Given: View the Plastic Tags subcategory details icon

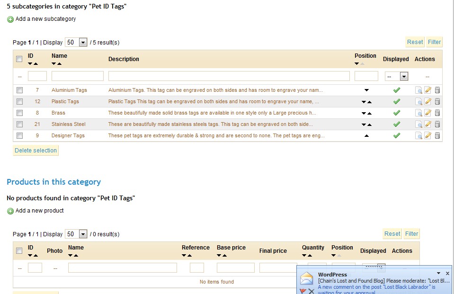Looking at the screenshot, I should 418,101.
